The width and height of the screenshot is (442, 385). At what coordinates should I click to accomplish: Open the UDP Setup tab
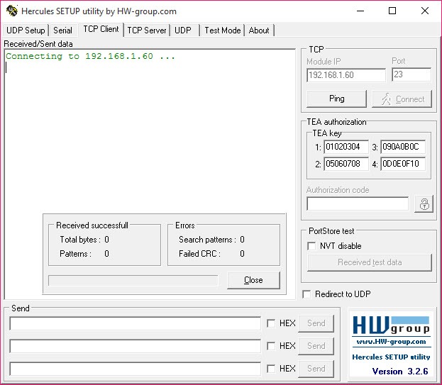(x=26, y=30)
